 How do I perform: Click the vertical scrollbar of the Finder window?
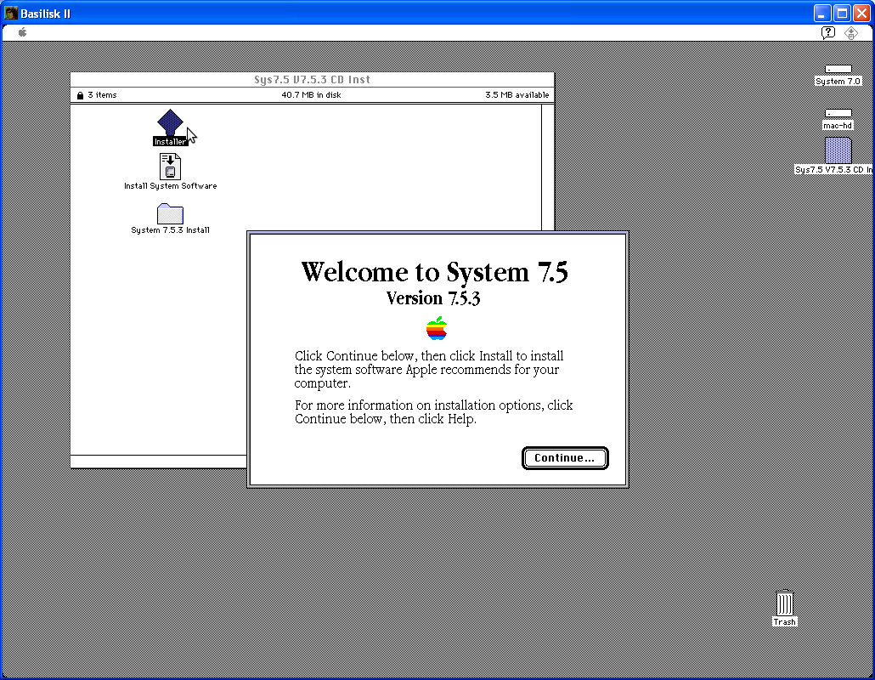547,167
